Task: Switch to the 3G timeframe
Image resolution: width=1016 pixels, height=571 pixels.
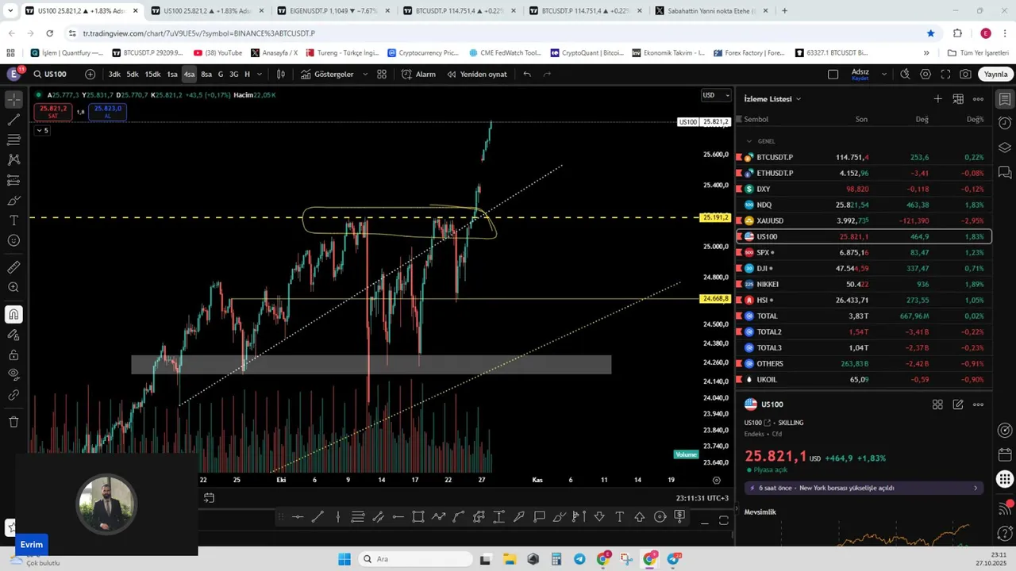Action: click(x=233, y=74)
